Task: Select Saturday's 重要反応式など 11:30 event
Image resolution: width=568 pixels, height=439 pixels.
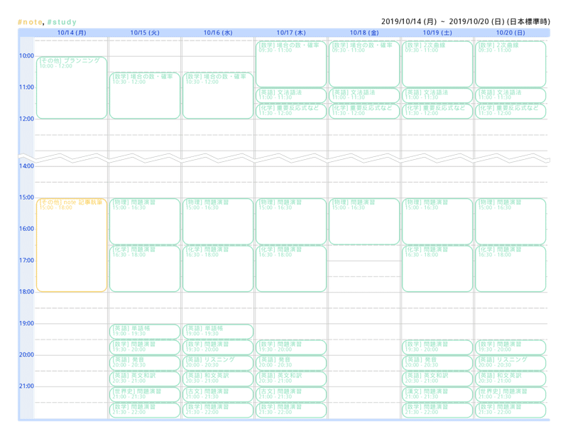Action: pyautogui.click(x=437, y=112)
